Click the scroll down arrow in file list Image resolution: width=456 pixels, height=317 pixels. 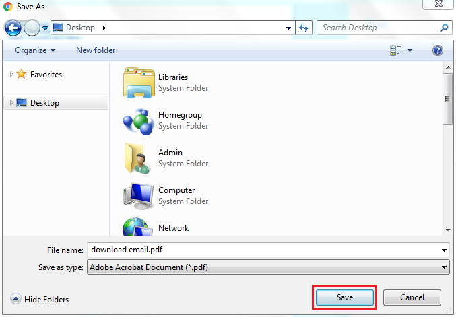[448, 230]
